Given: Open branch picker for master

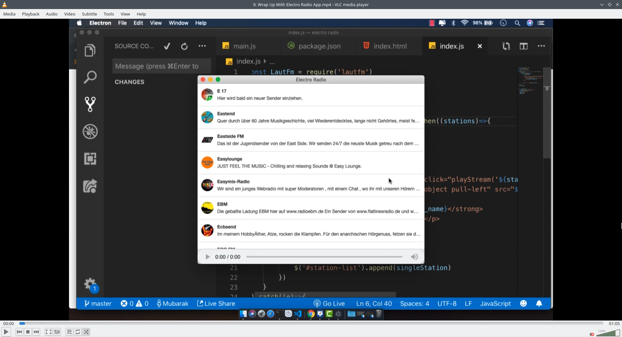Looking at the screenshot, I should pos(98,303).
